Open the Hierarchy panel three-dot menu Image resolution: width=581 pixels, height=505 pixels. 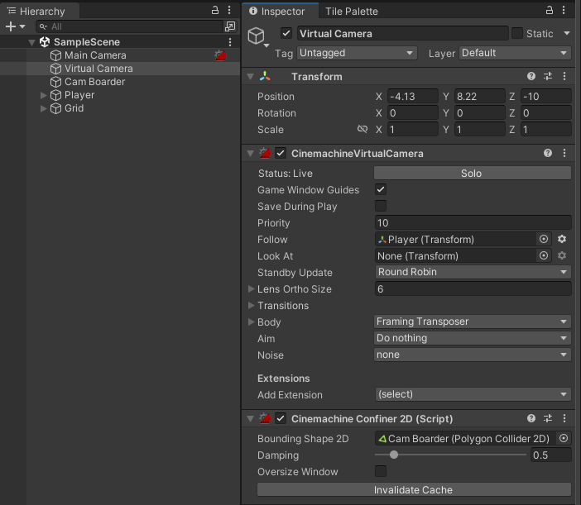click(229, 11)
